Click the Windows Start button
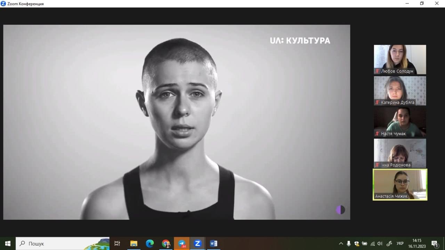Screen dimensions: 445x250 [x=8, y=243]
